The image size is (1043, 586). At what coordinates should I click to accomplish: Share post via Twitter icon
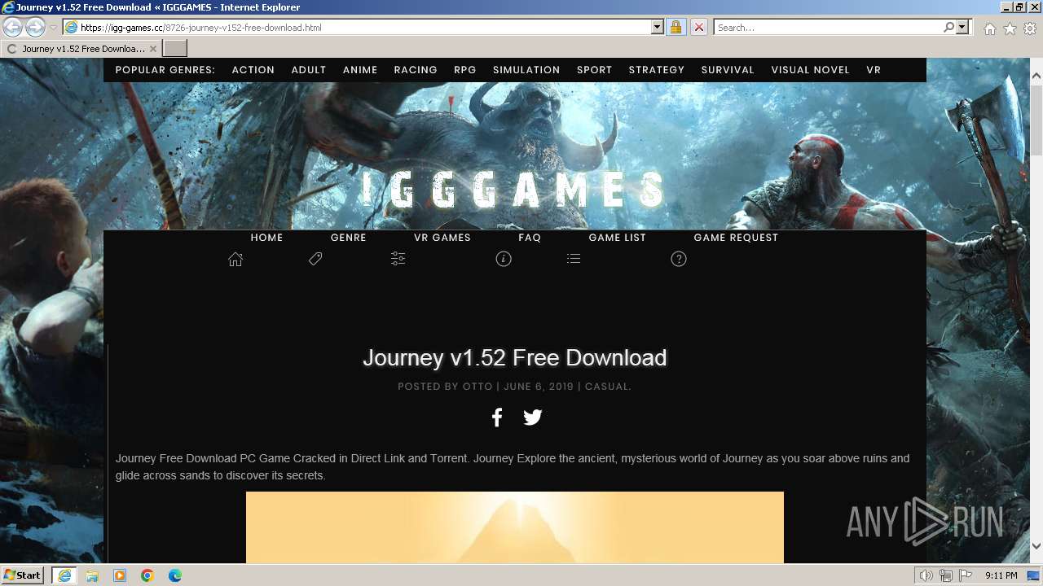click(533, 418)
